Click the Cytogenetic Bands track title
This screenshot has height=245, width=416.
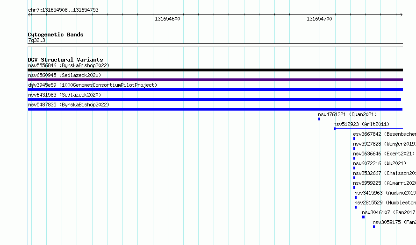pyautogui.click(x=56, y=35)
